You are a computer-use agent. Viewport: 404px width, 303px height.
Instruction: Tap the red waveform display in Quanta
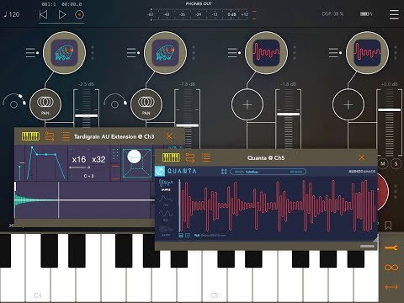tap(278, 206)
